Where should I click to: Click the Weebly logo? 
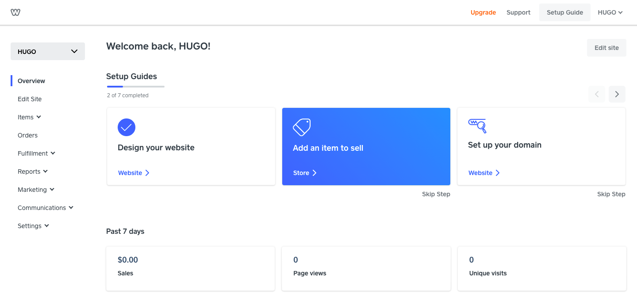click(15, 12)
